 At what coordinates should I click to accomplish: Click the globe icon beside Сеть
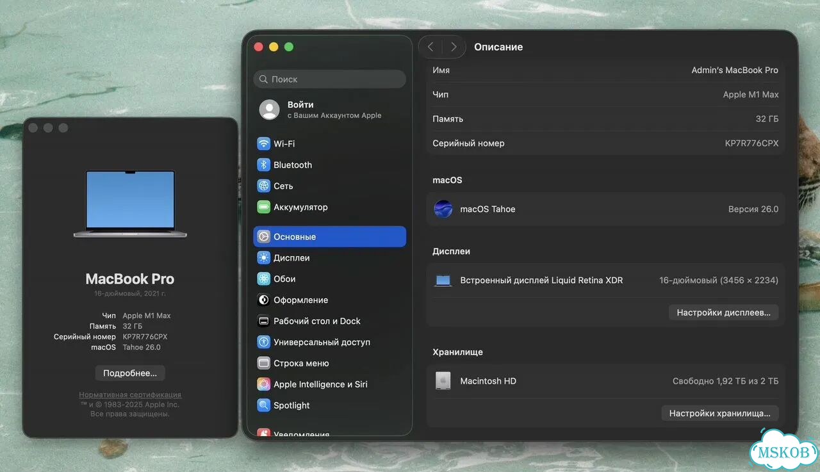263,186
